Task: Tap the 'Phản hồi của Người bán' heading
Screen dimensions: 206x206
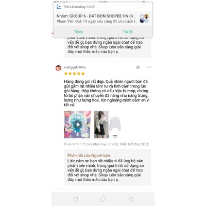Action: click(x=89, y=156)
